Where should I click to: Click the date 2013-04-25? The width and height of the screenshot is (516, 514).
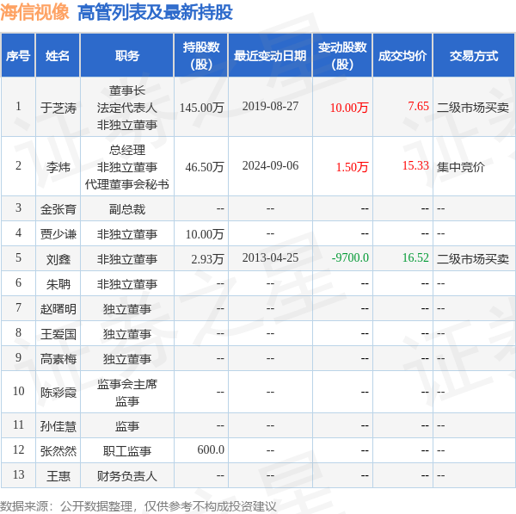(x=270, y=257)
